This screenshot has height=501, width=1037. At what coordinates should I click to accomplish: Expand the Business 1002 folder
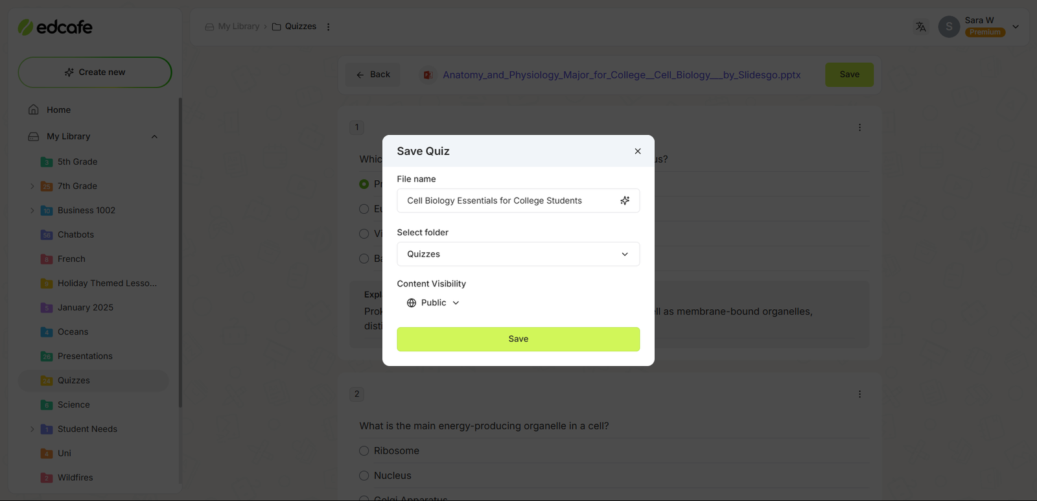[32, 210]
